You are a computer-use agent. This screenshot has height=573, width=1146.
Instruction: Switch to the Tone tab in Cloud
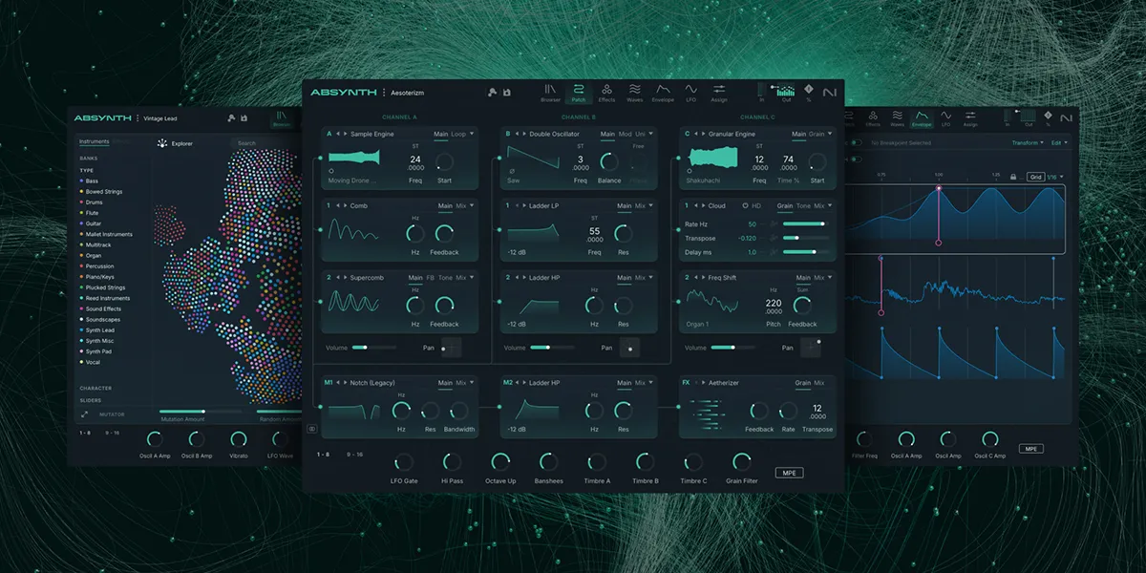tap(802, 205)
